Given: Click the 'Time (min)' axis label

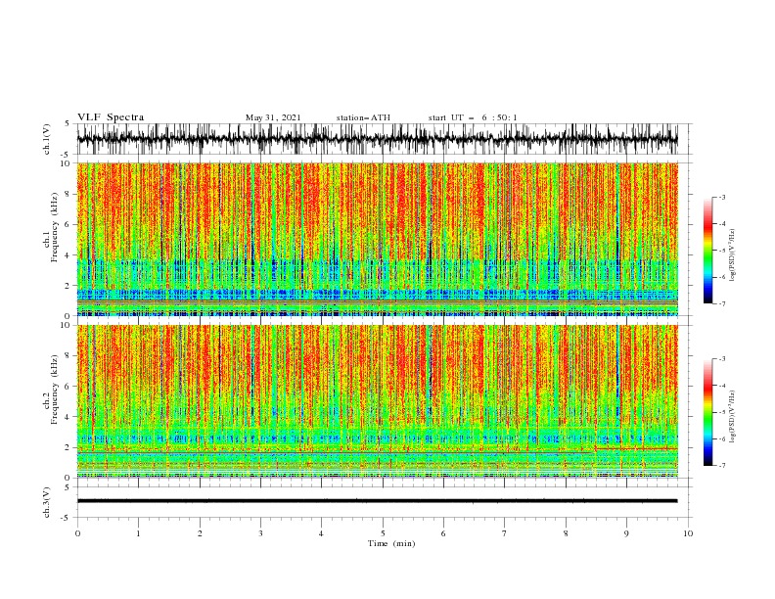Looking at the screenshot, I should click(391, 543).
